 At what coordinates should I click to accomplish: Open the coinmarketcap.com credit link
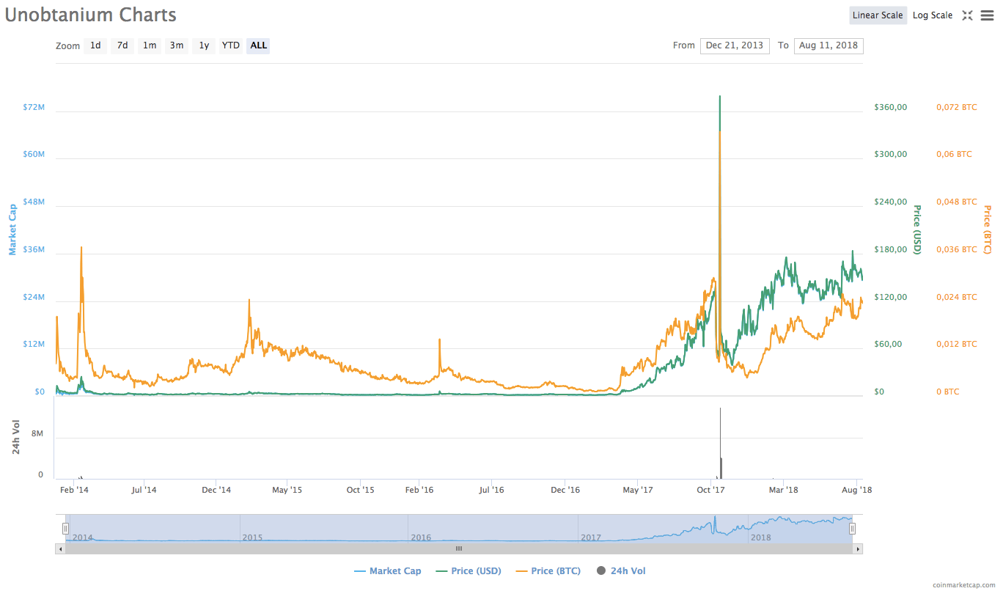[x=963, y=585]
